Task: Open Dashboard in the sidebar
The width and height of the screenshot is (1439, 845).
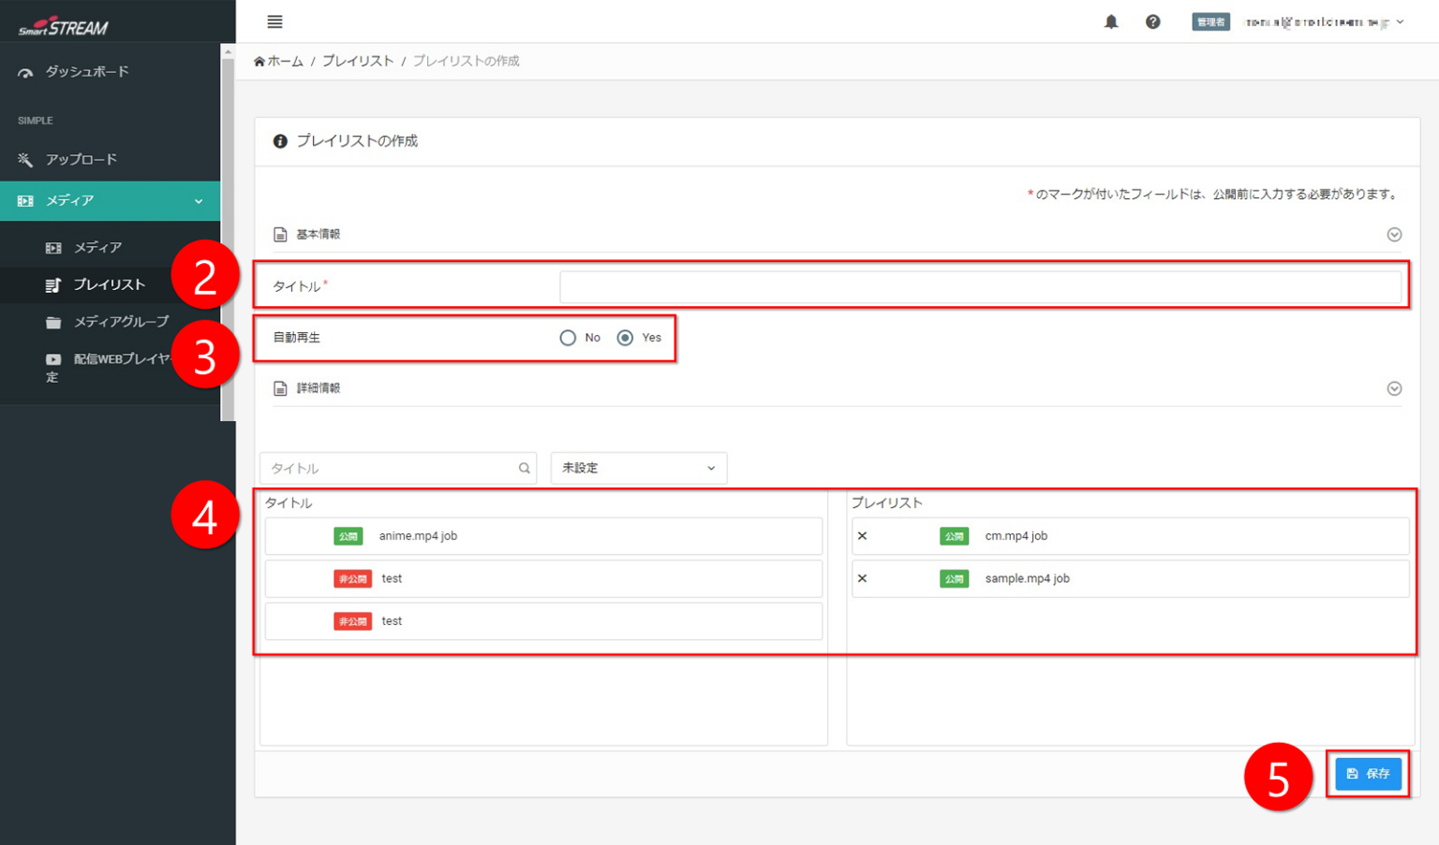Action: [87, 72]
